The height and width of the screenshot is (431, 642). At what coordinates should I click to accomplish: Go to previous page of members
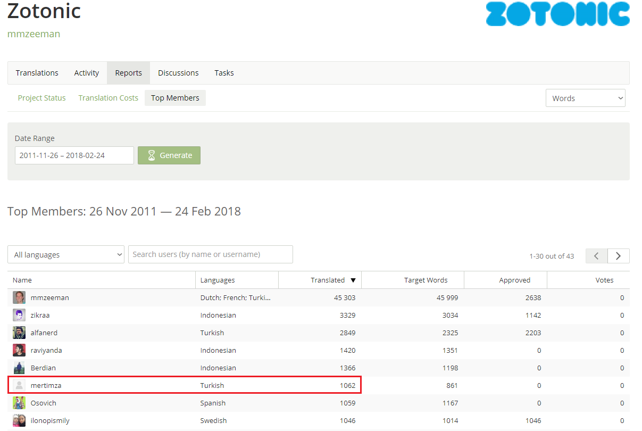tap(596, 256)
